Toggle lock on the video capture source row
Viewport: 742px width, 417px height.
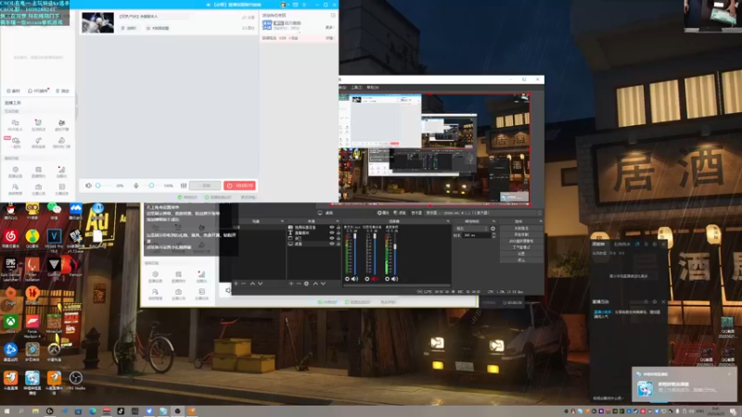(339, 227)
